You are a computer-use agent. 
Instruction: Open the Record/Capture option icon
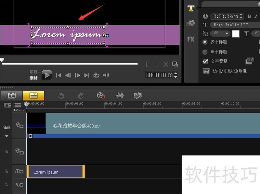click(x=101, y=95)
